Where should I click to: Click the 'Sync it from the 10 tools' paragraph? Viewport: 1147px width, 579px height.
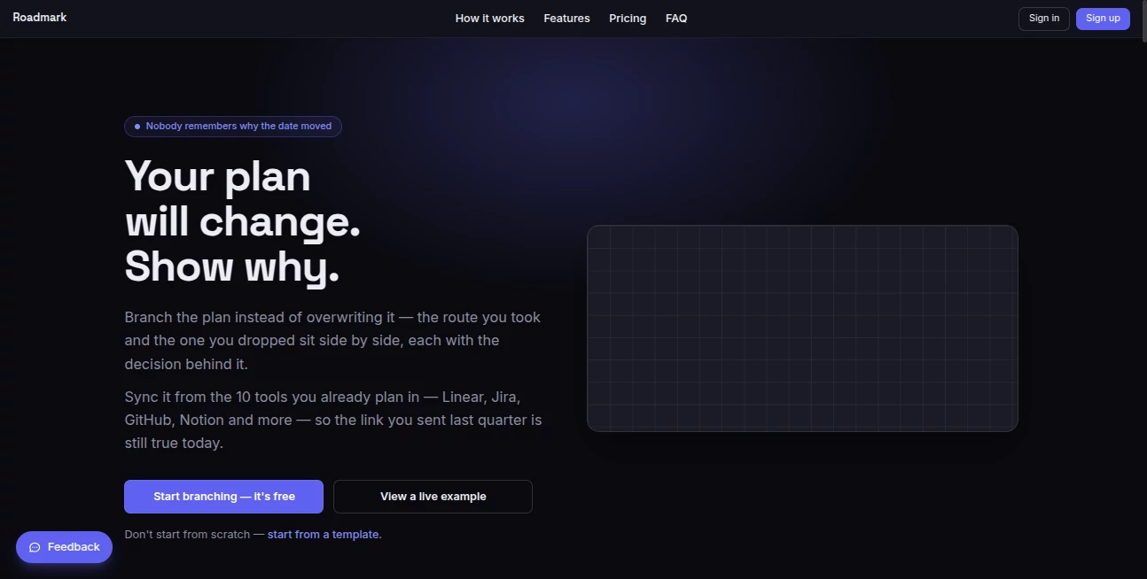pyautogui.click(x=333, y=420)
